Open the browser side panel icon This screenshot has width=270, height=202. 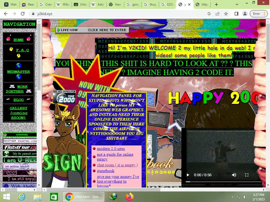pyautogui.click(x=237, y=14)
